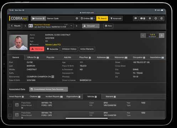The height and width of the screenshot is (128, 177).
Task: Click battery indicator in iPad status bar
Action: point(162,10)
